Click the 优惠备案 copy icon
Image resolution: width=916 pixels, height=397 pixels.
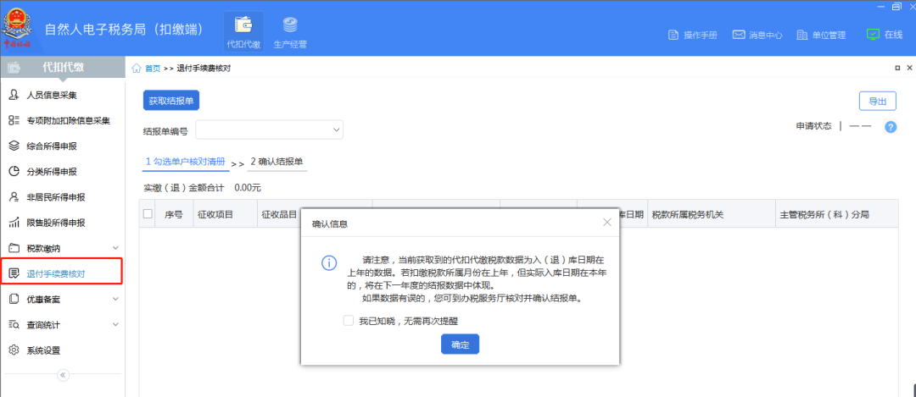point(14,299)
